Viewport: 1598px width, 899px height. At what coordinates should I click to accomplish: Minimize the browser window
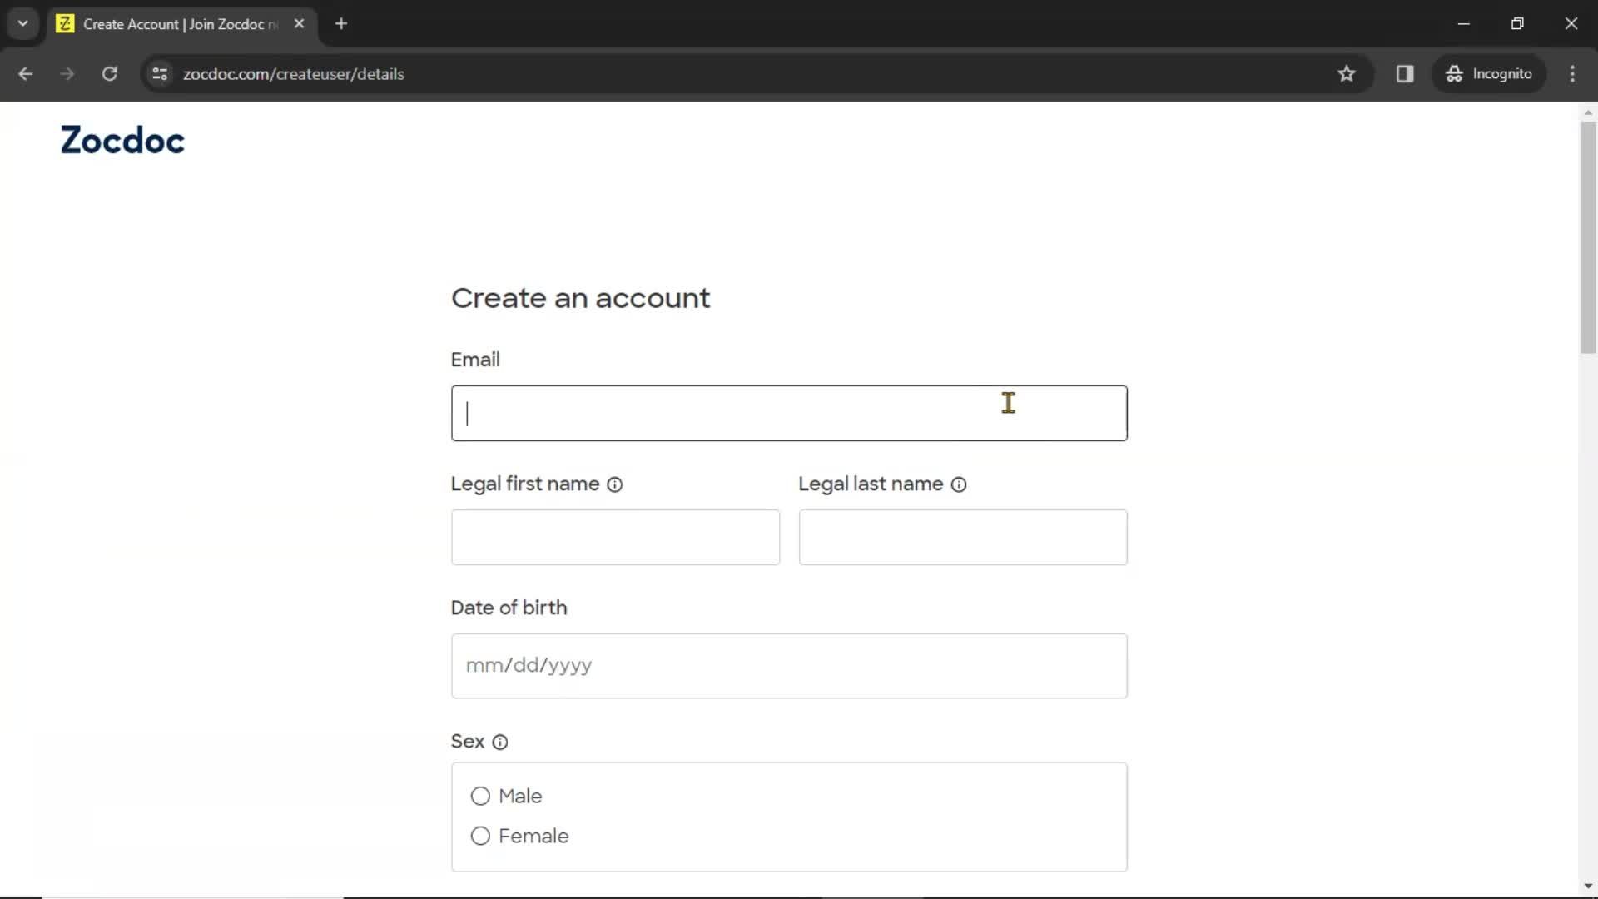click(1464, 23)
